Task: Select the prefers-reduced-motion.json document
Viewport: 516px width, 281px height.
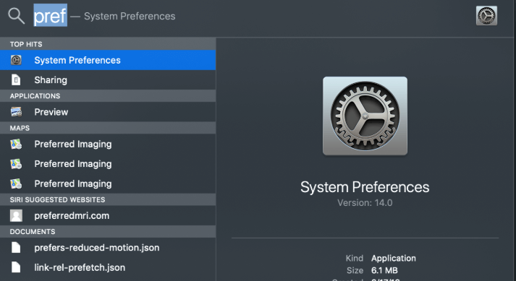Action: (108, 248)
